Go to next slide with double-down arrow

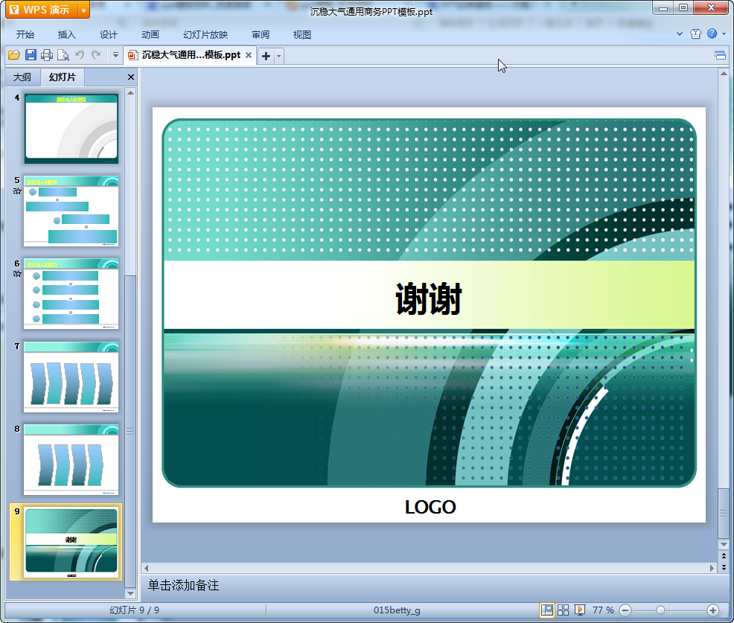(x=724, y=567)
